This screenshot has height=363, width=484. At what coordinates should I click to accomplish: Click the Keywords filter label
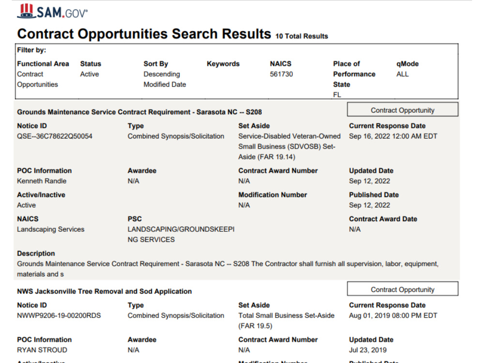click(x=223, y=63)
